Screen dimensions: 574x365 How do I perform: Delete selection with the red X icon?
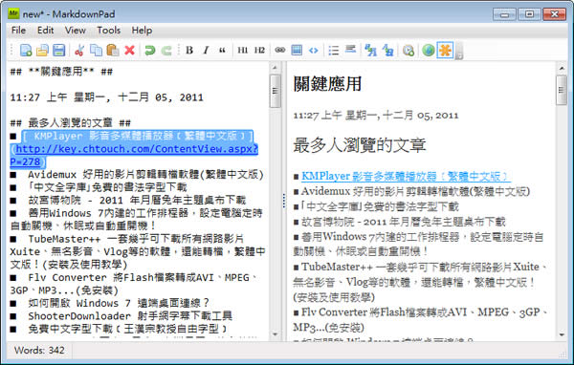coord(129,50)
